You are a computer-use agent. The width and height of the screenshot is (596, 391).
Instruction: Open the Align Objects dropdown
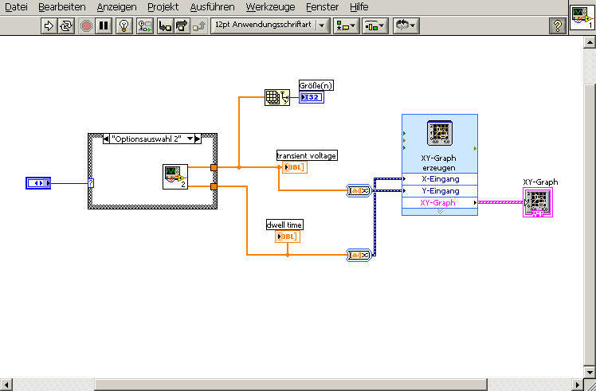click(347, 25)
